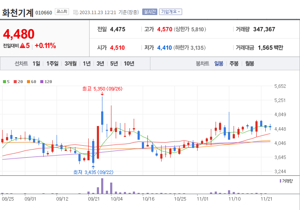Click the 전일 value 4,475
This screenshot has width=300, height=210.
coord(118,29)
